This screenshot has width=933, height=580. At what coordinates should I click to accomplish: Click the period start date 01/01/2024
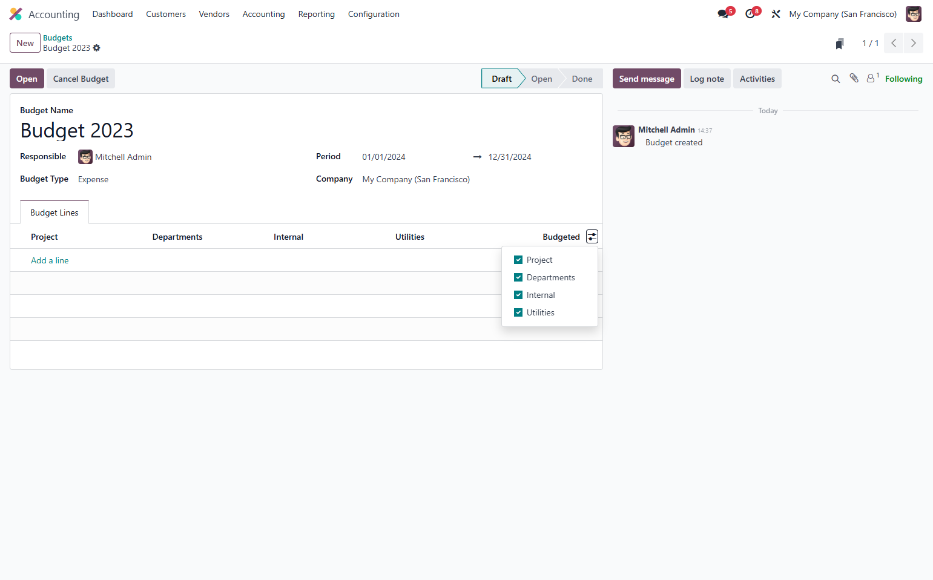[384, 157]
